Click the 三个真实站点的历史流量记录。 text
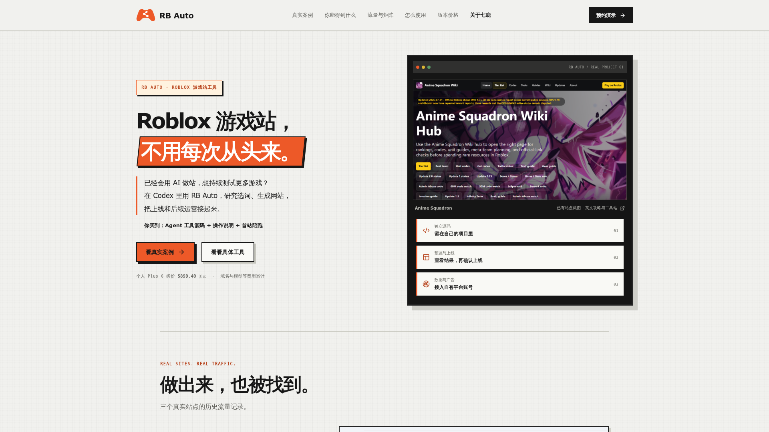 click(205, 406)
